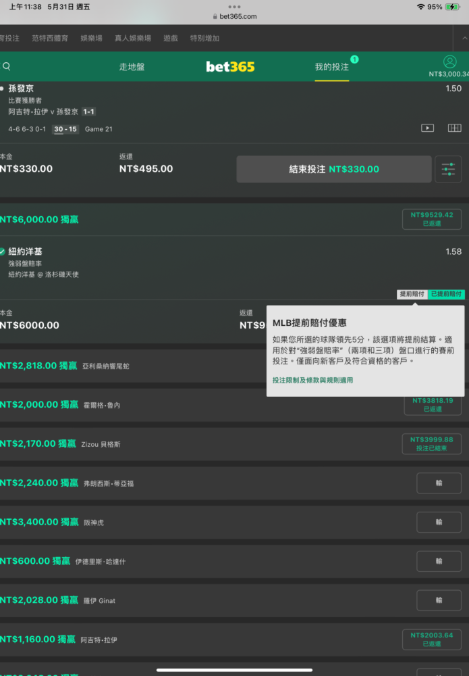Click 30 - 15 game score

coord(65,129)
